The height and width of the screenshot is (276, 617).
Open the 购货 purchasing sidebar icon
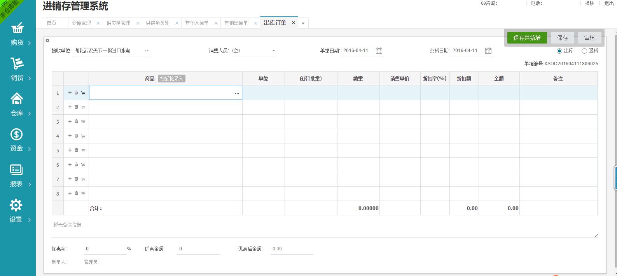(17, 29)
